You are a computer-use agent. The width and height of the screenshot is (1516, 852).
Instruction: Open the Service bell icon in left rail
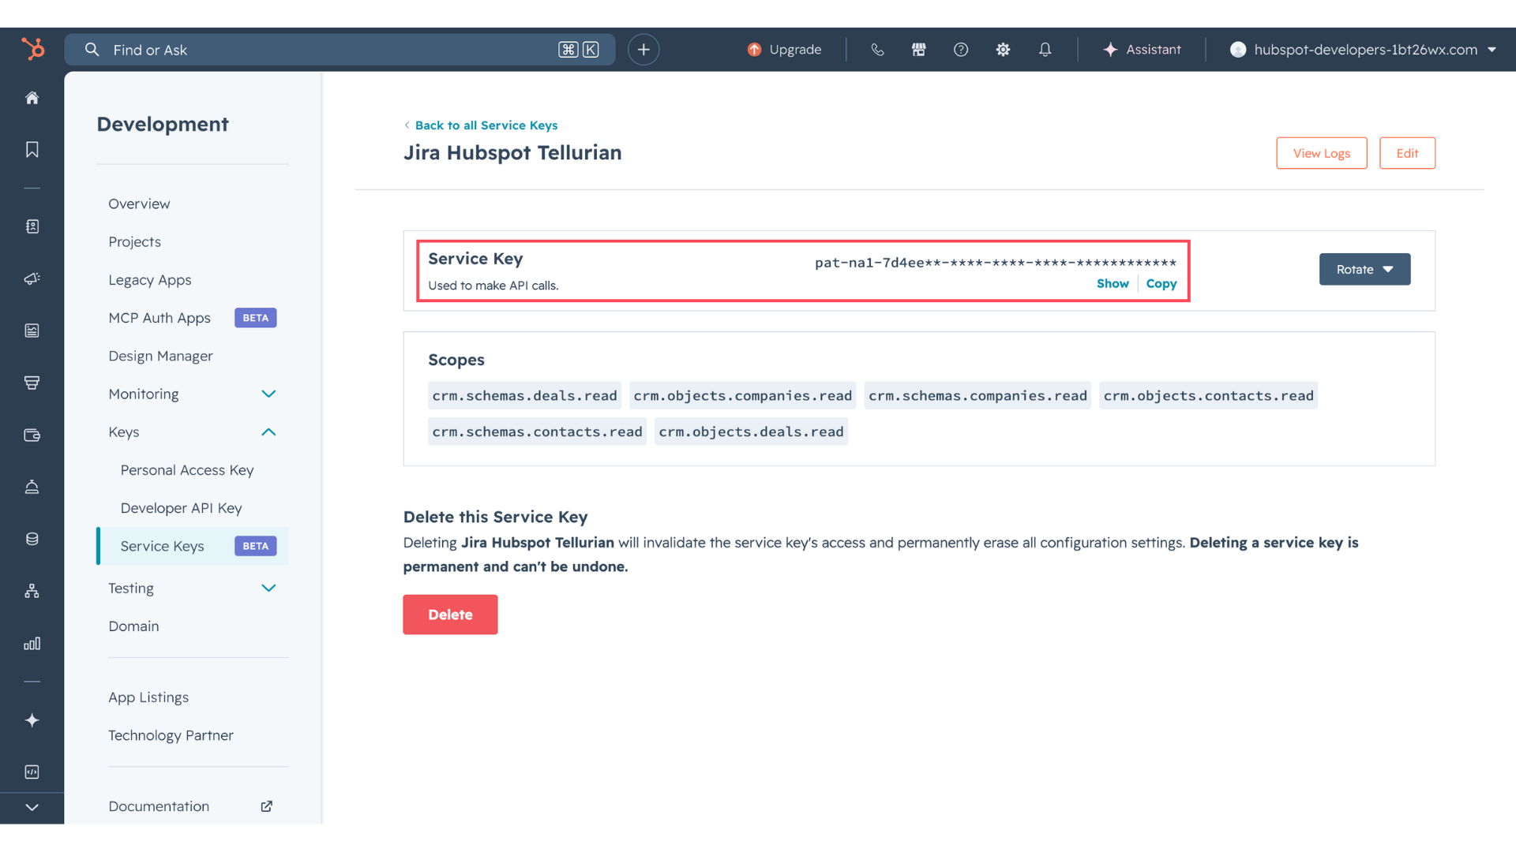(32, 487)
